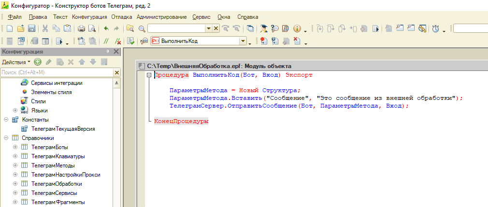Click the Save diskette icon in toolbar
Viewport: 488px width, 207px height.
pyautogui.click(x=31, y=28)
